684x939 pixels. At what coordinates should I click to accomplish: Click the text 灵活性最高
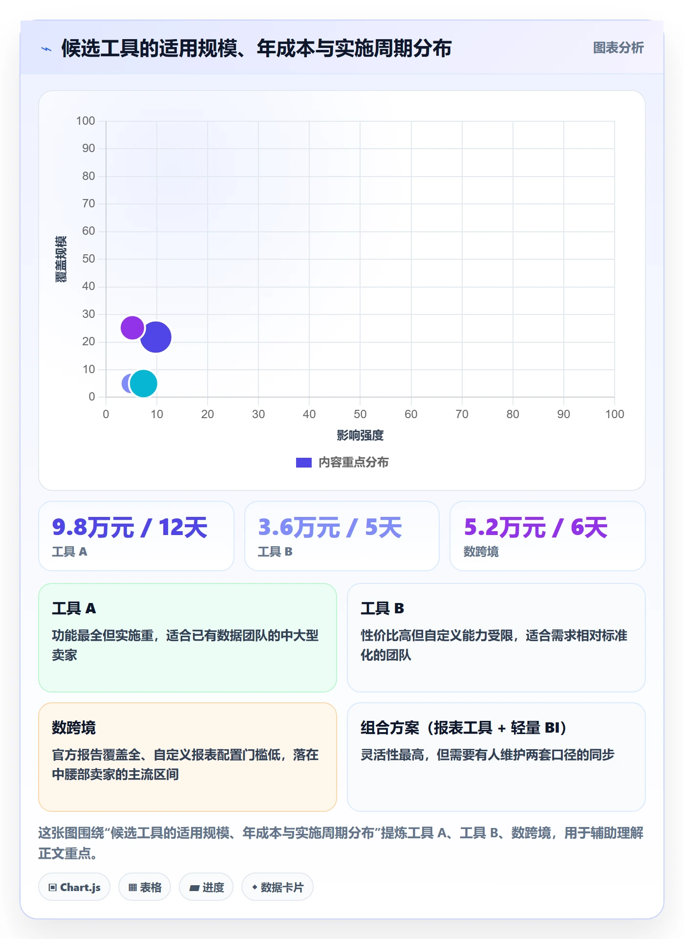coord(392,755)
